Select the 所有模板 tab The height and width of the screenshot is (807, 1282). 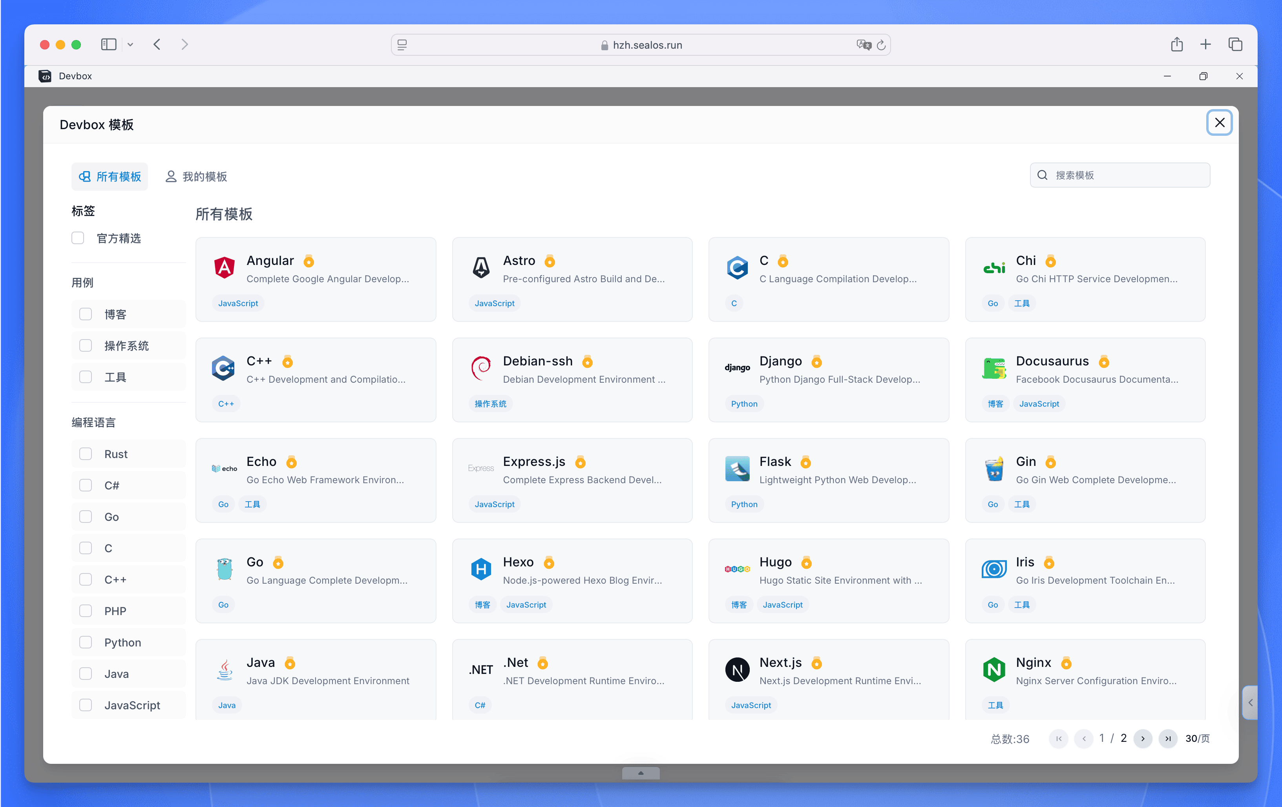click(110, 176)
